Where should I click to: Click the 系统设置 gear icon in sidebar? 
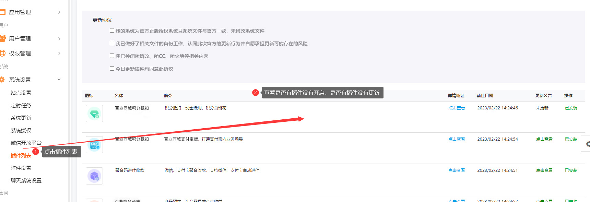tap(2, 80)
